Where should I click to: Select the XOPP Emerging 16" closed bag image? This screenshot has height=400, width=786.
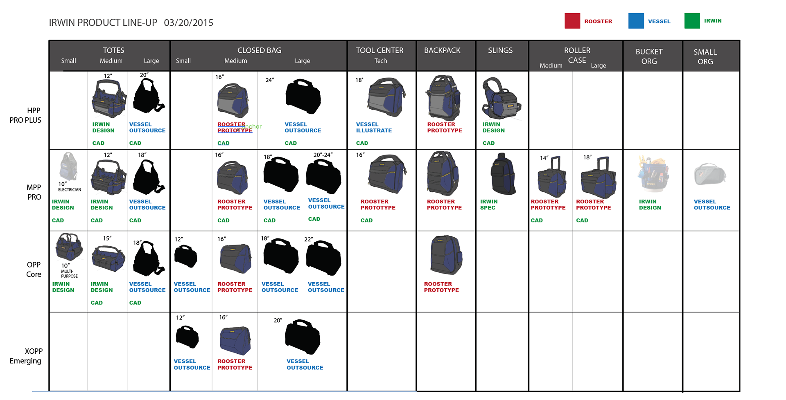(235, 341)
